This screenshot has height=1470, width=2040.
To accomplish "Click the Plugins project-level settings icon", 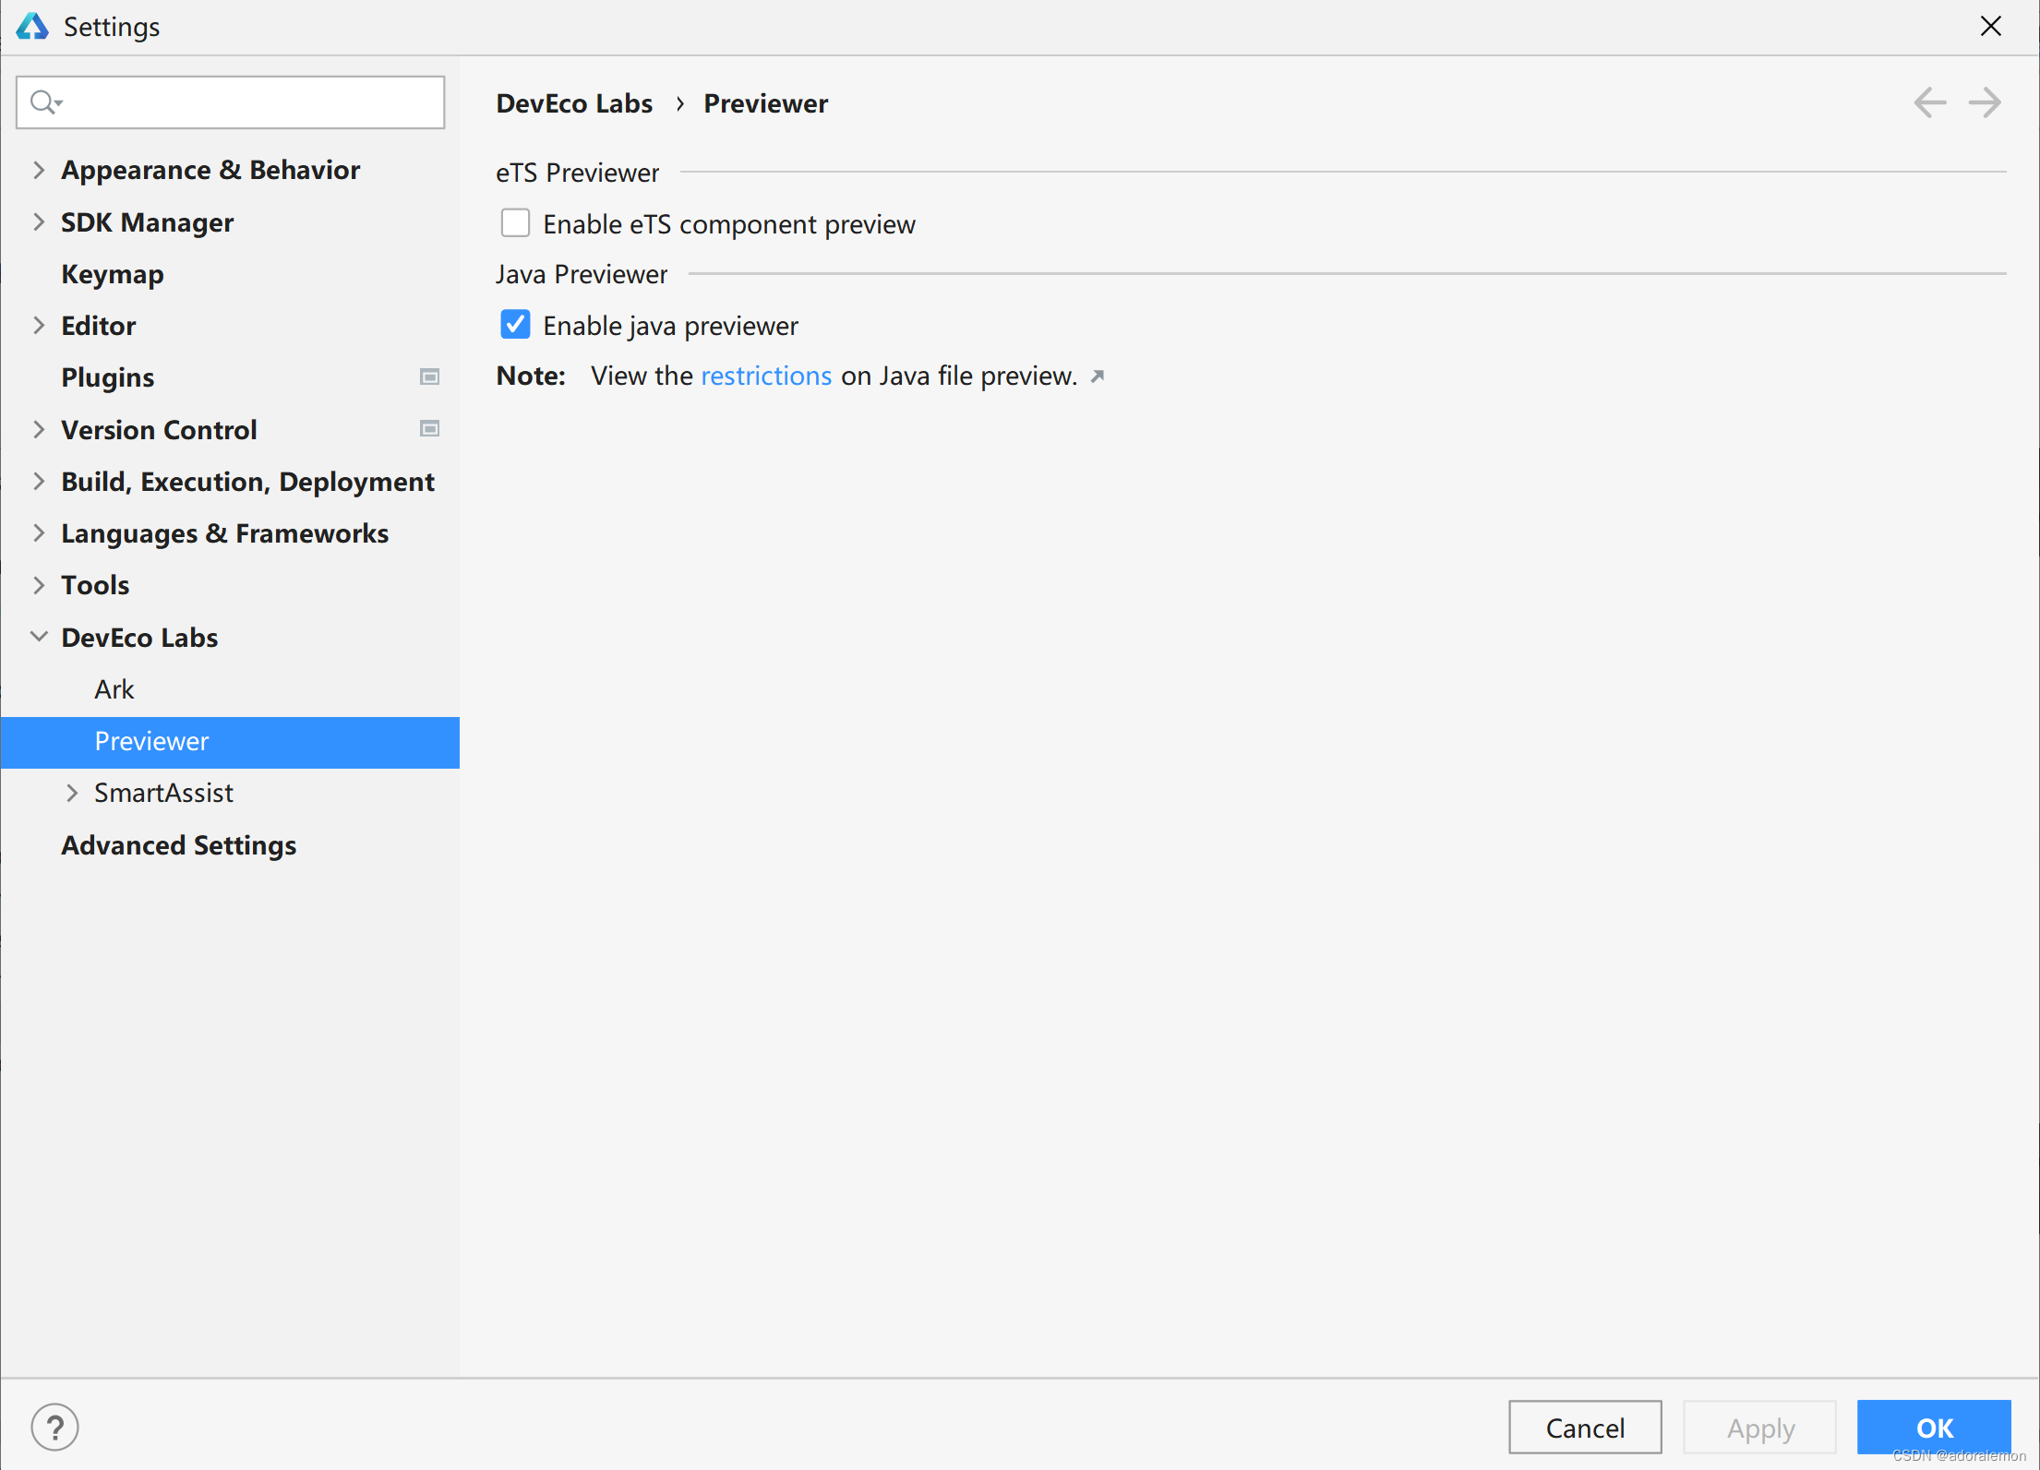I will [429, 376].
